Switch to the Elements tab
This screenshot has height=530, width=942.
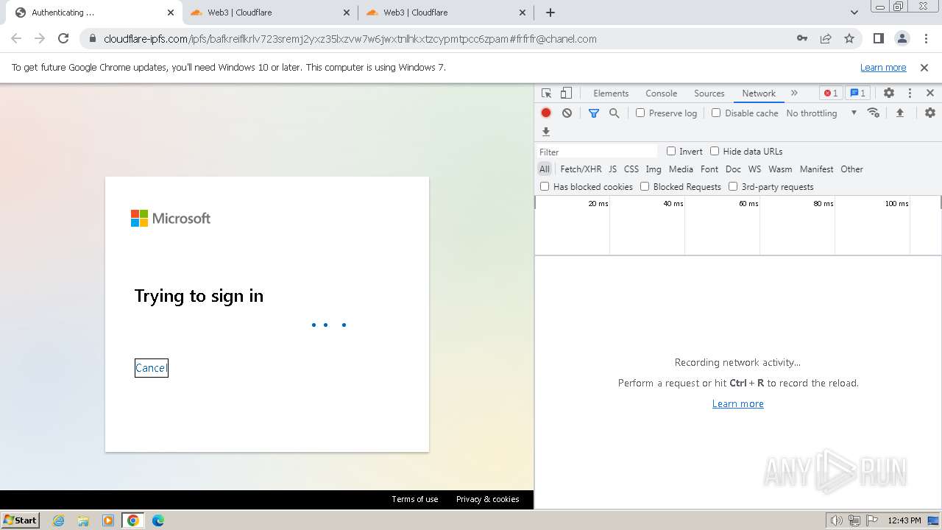611,93
